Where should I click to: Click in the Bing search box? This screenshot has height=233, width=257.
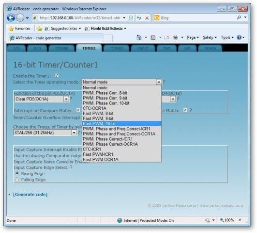pyautogui.click(x=197, y=17)
